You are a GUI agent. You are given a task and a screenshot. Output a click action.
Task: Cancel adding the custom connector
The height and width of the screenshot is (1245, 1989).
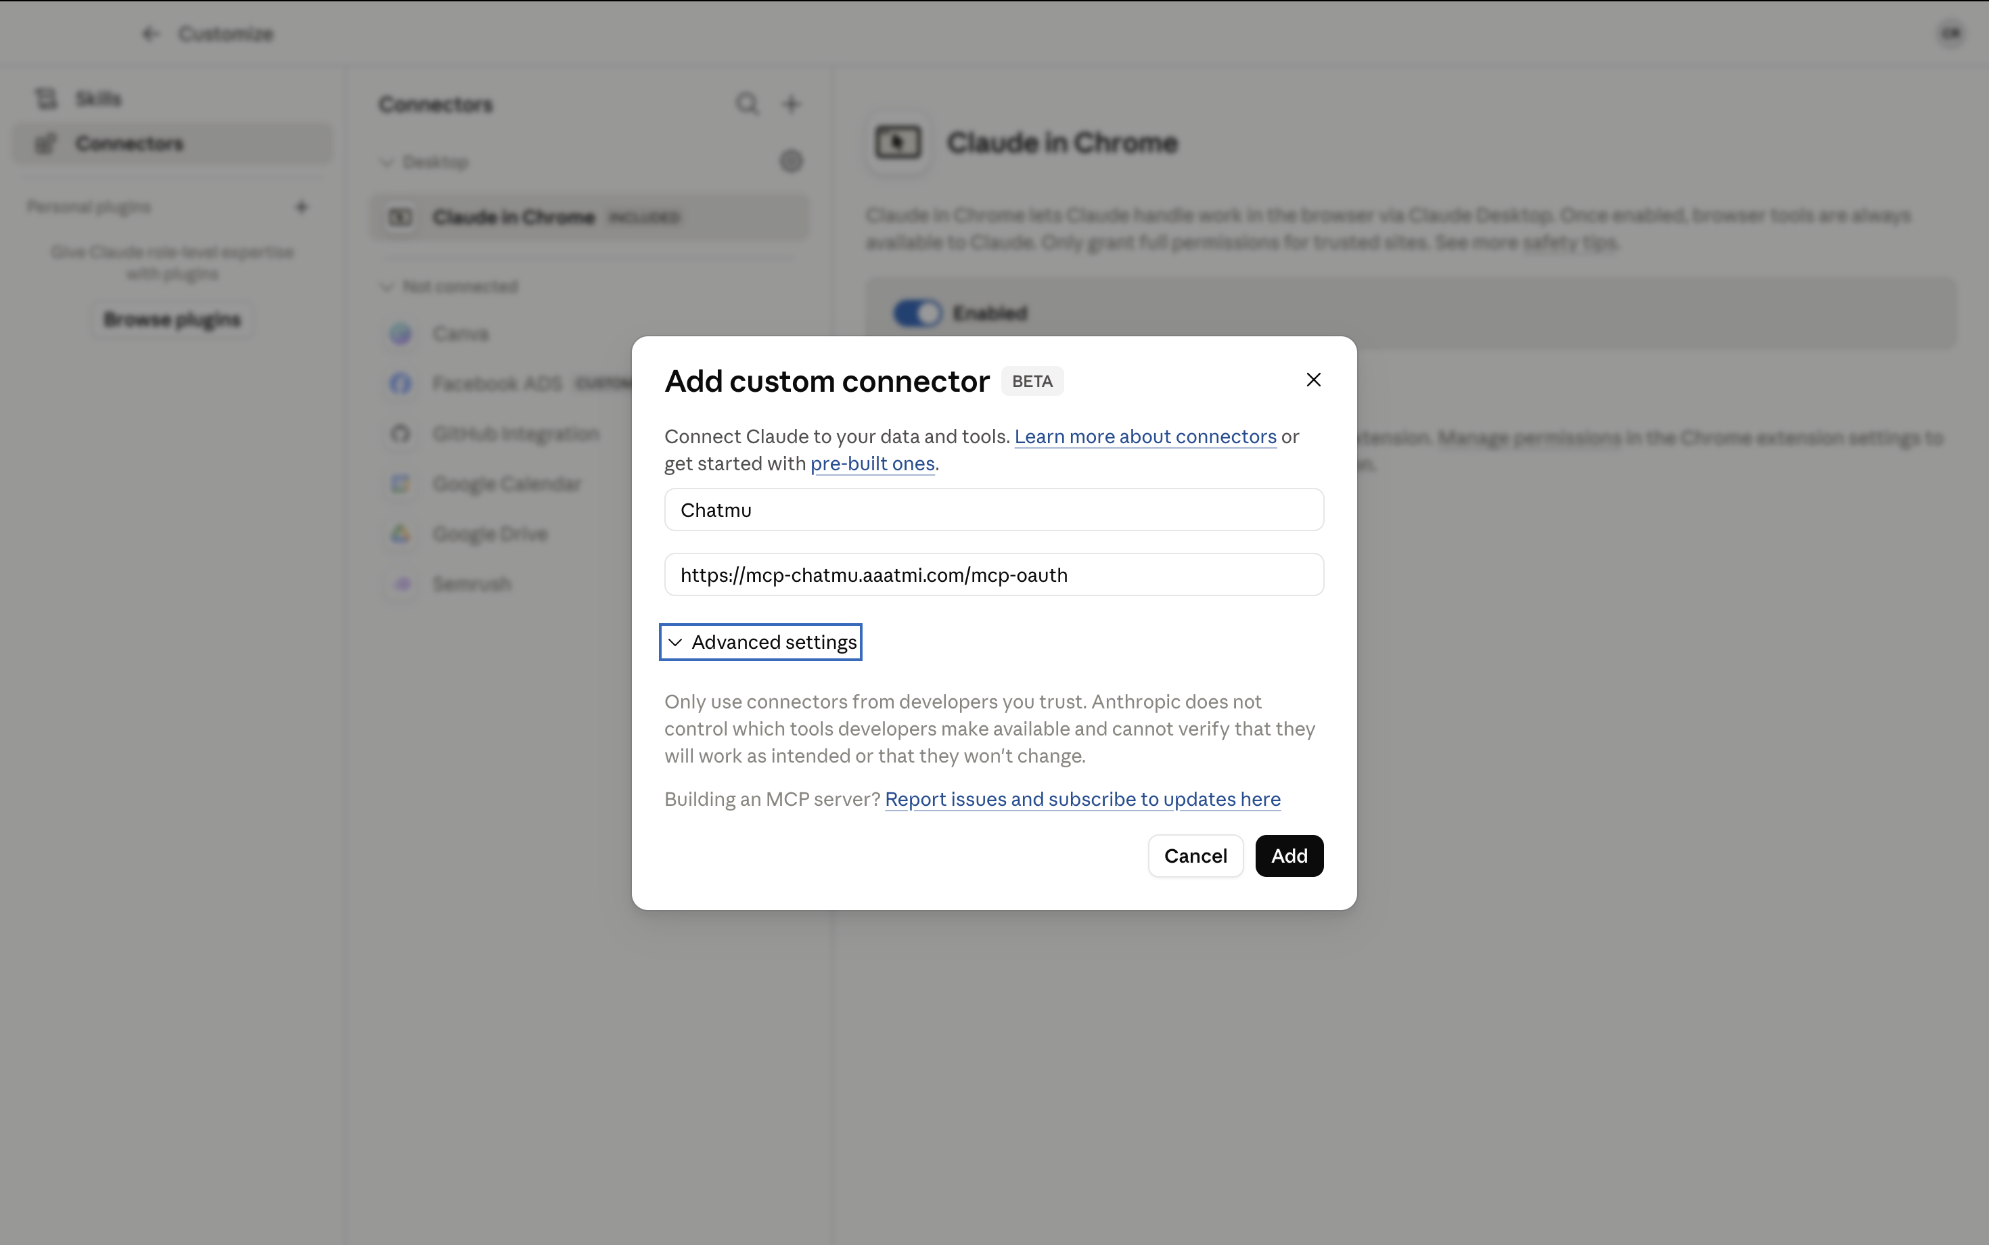click(1195, 855)
